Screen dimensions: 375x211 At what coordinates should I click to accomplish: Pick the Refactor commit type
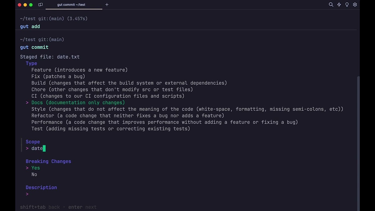tap(128, 115)
